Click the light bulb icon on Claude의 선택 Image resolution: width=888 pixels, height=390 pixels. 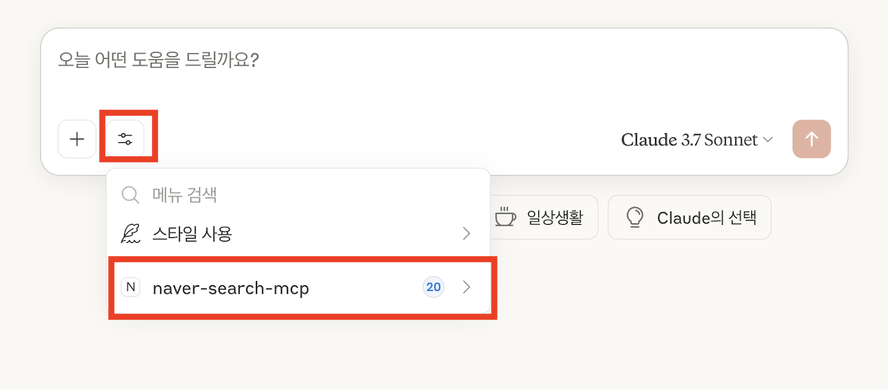click(635, 217)
